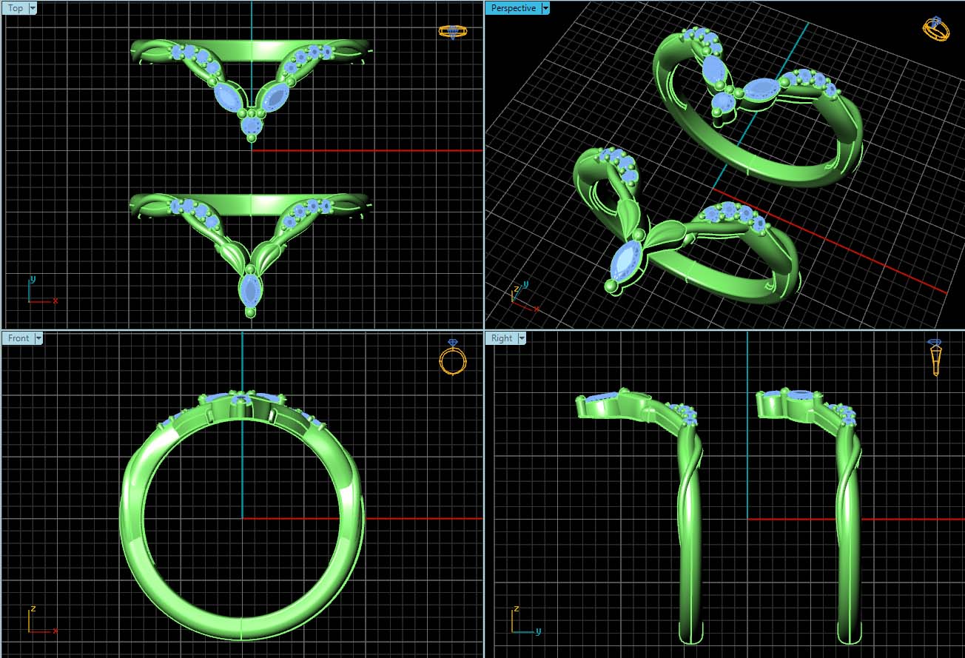The height and width of the screenshot is (658, 965).
Task: Click the world axis icon in Perspective viewport
Action: pyautogui.click(x=520, y=295)
